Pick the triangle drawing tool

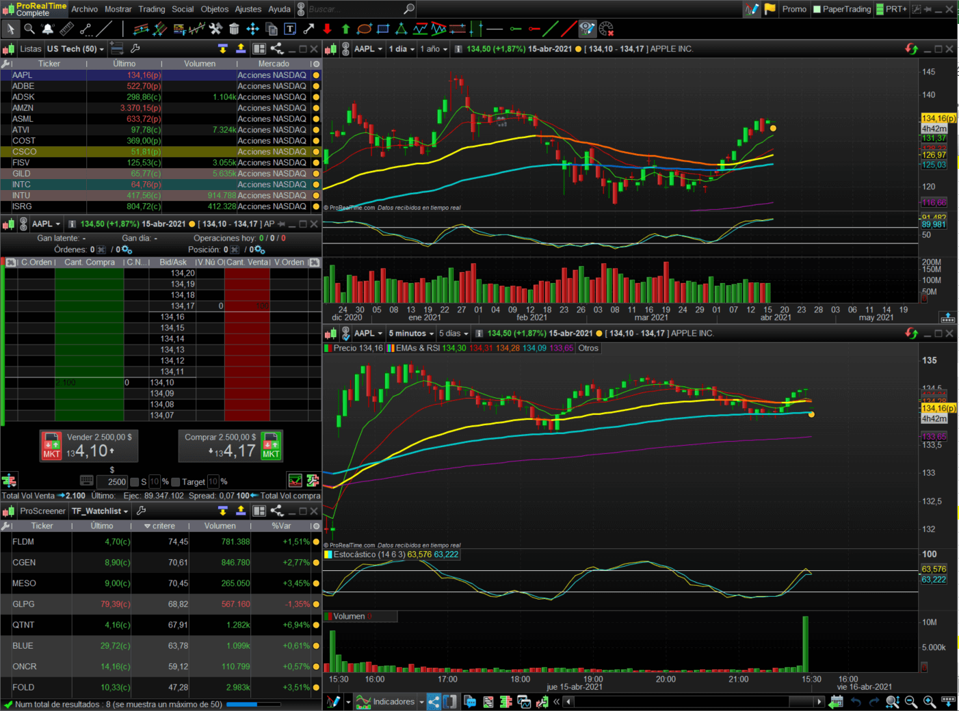402,29
